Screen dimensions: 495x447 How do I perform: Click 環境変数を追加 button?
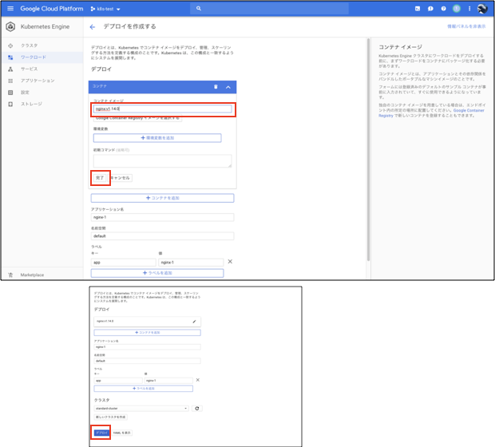coord(157,138)
